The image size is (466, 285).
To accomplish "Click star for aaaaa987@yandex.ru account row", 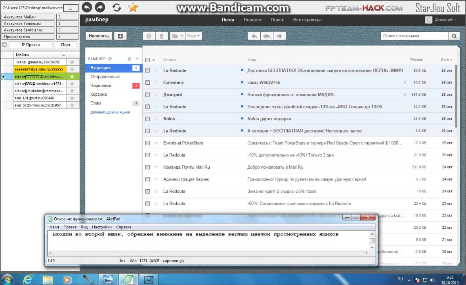I will tap(72, 69).
